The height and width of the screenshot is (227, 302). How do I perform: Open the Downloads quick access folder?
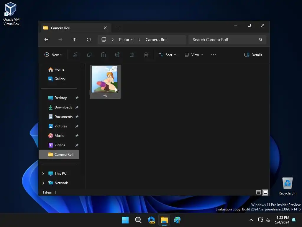59,107
